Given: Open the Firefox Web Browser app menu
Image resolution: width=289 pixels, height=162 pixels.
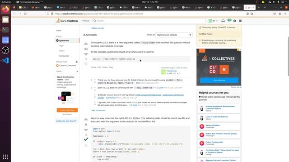Looking at the screenshot, I should pos(29,2).
